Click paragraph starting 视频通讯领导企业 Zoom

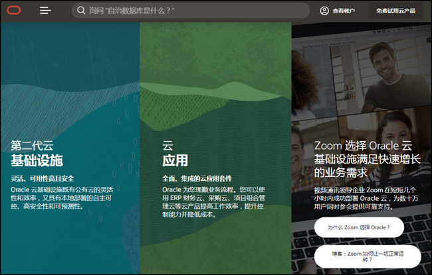[x=366, y=198]
